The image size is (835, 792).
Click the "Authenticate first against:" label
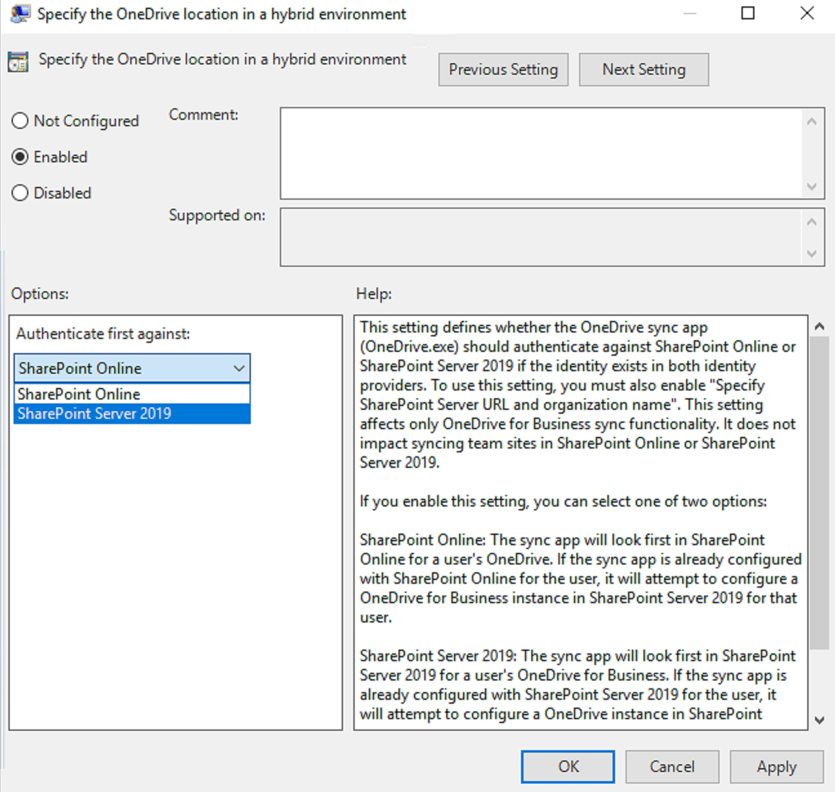pyautogui.click(x=103, y=334)
